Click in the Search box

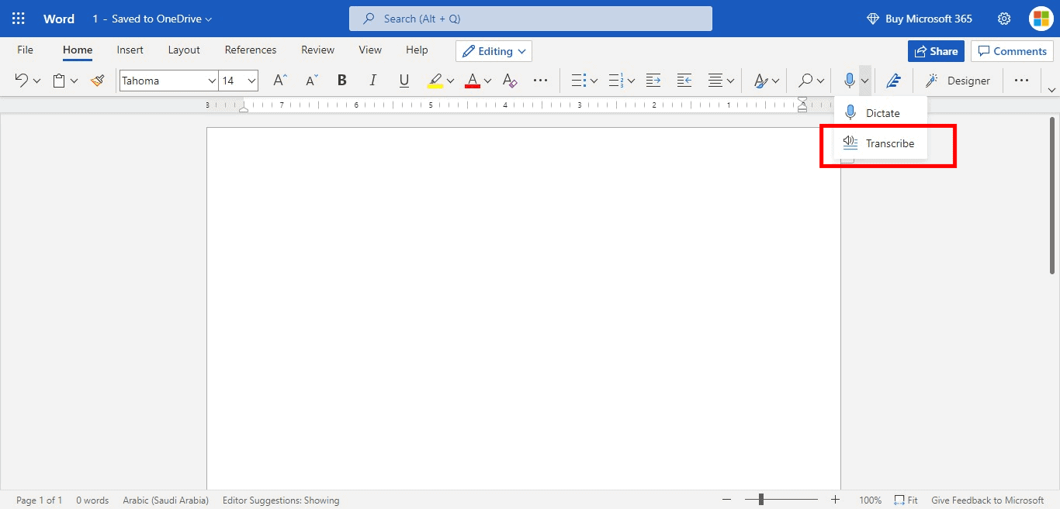pyautogui.click(x=530, y=19)
